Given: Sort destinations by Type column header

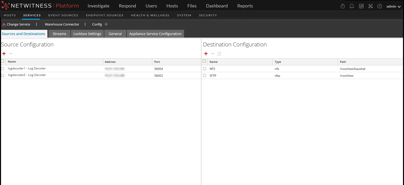Looking at the screenshot, I should coord(305,62).
